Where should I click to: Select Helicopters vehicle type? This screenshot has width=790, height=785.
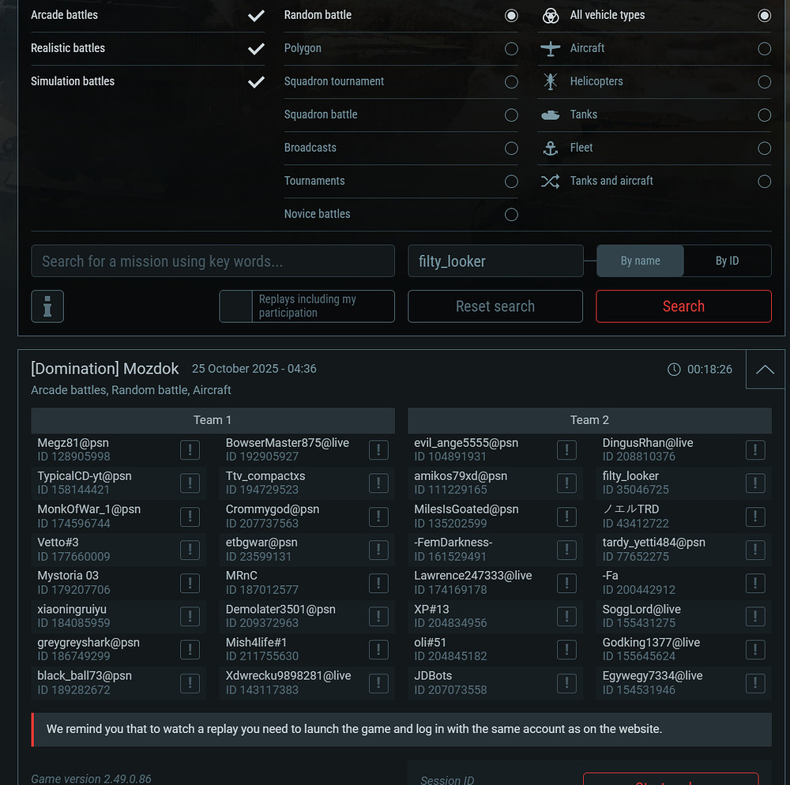pyautogui.click(x=764, y=81)
